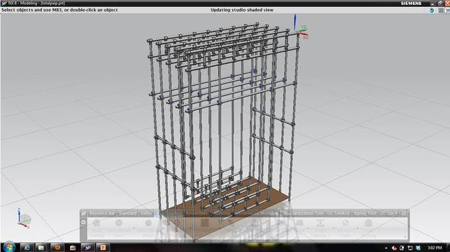Screen dimensions: 450x252
Task: Select the Spring Tool tab
Action: coord(364,213)
